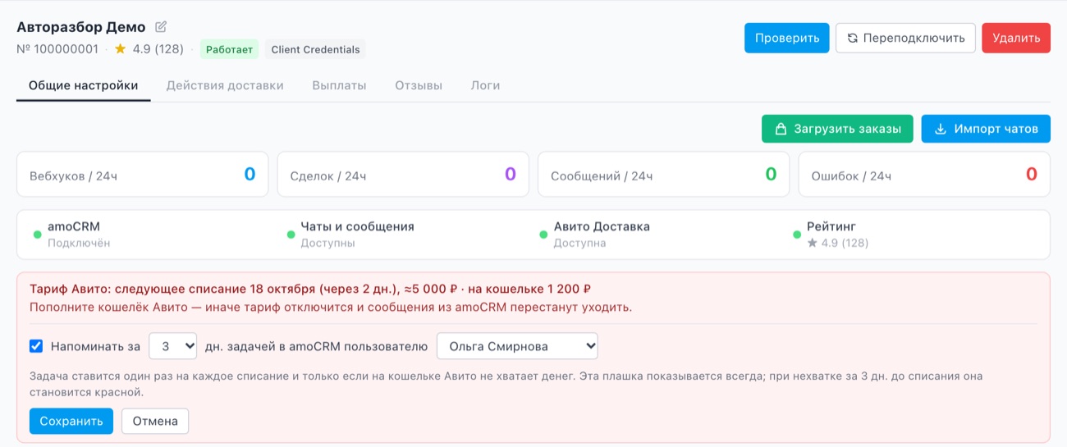This screenshot has width=1067, height=447.
Task: Click the Авито Доставка label
Action: (x=602, y=226)
